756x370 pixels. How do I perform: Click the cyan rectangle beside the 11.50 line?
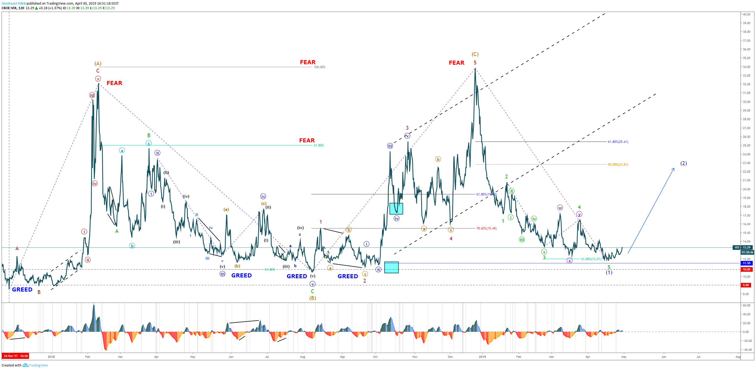point(391,267)
